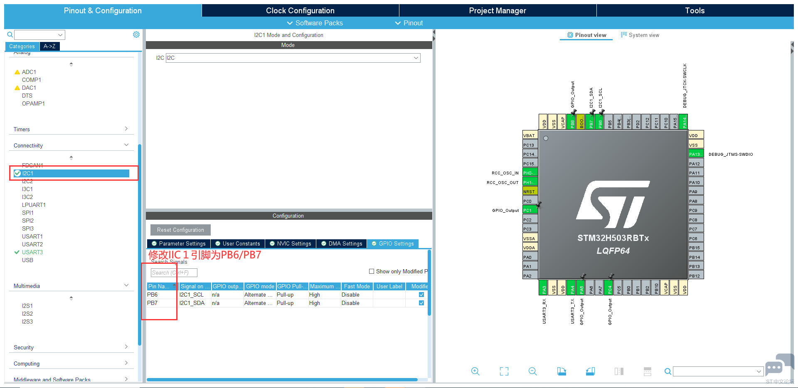Select I2S1 in the Multimedia list

[27, 306]
